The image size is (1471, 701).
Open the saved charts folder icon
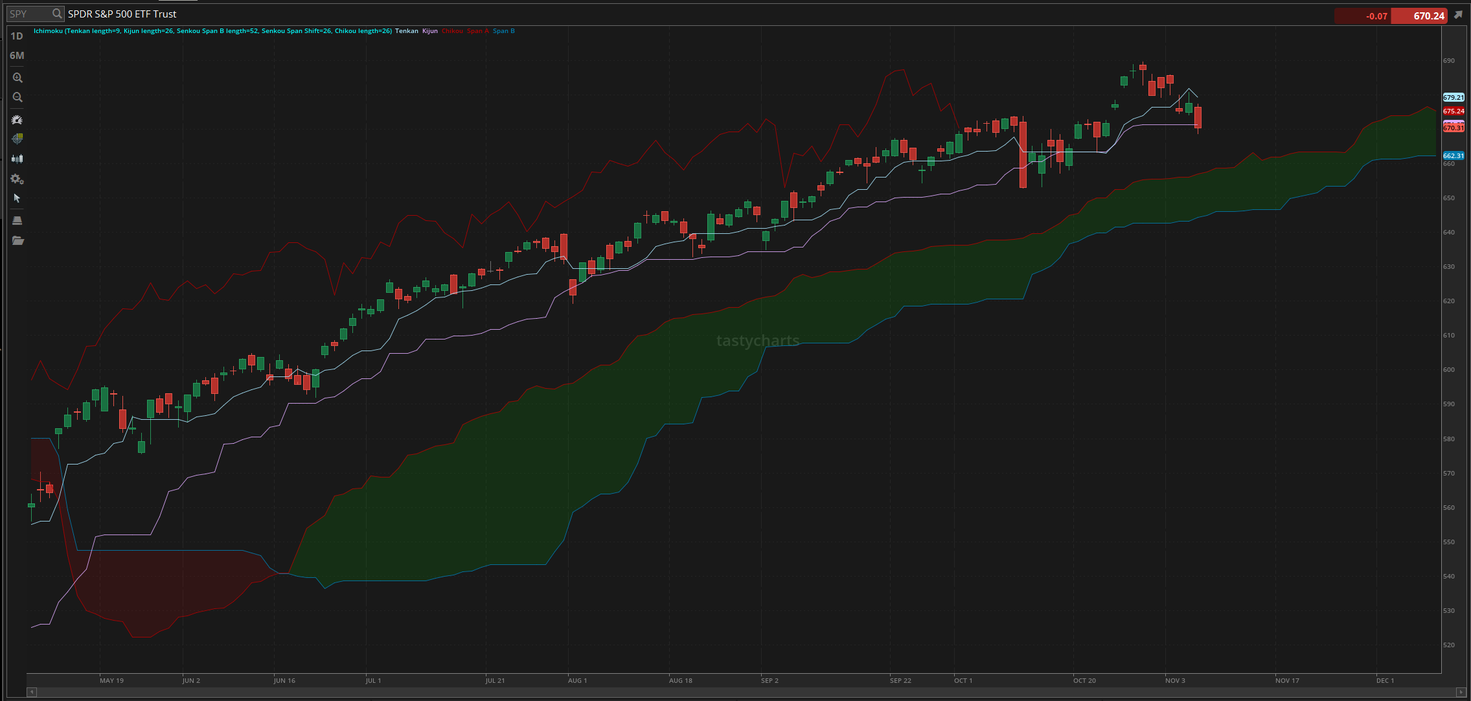[17, 240]
